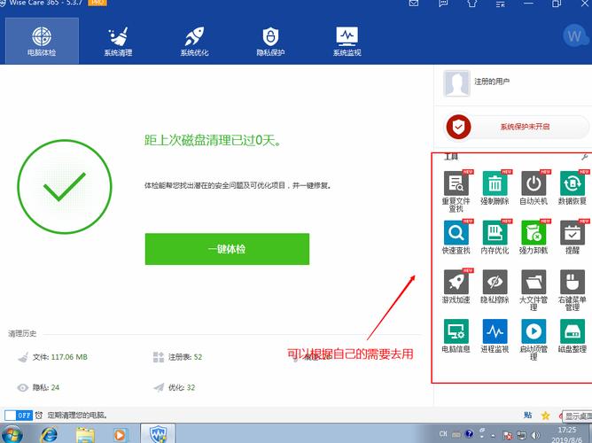Open the file explorer folder on taskbar
592x443 pixels.
tap(85, 435)
